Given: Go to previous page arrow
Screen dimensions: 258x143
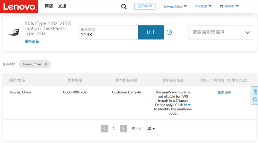Looking at the screenshot, I should (104, 129).
